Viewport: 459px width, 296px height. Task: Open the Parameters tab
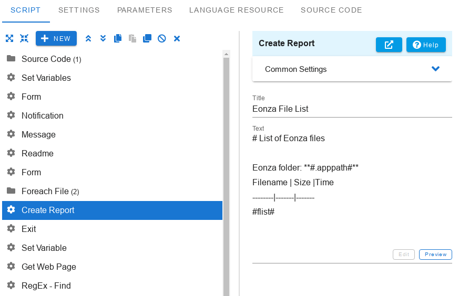145,10
